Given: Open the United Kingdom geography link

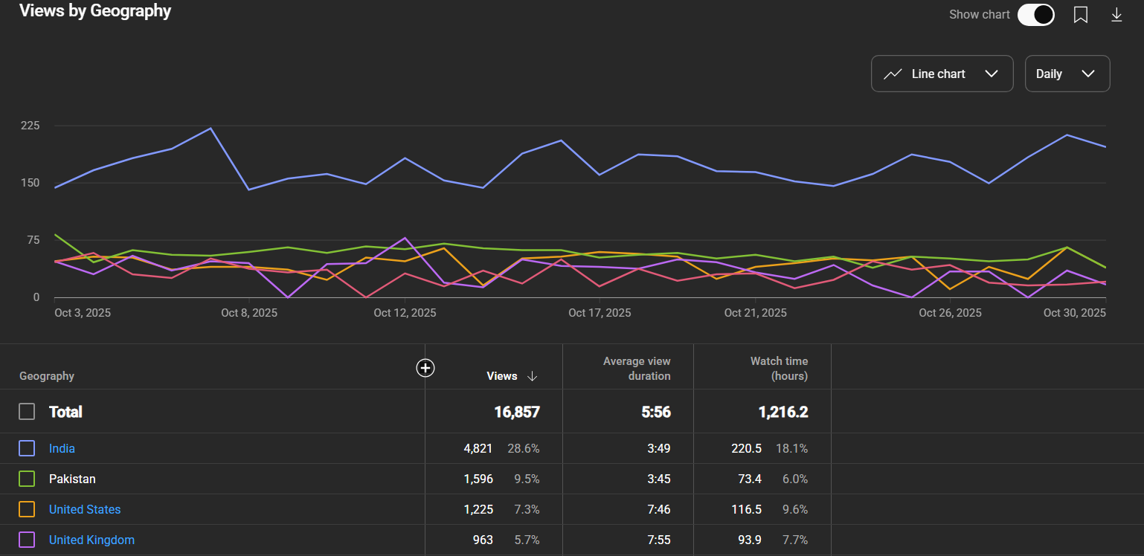Looking at the screenshot, I should tap(91, 540).
